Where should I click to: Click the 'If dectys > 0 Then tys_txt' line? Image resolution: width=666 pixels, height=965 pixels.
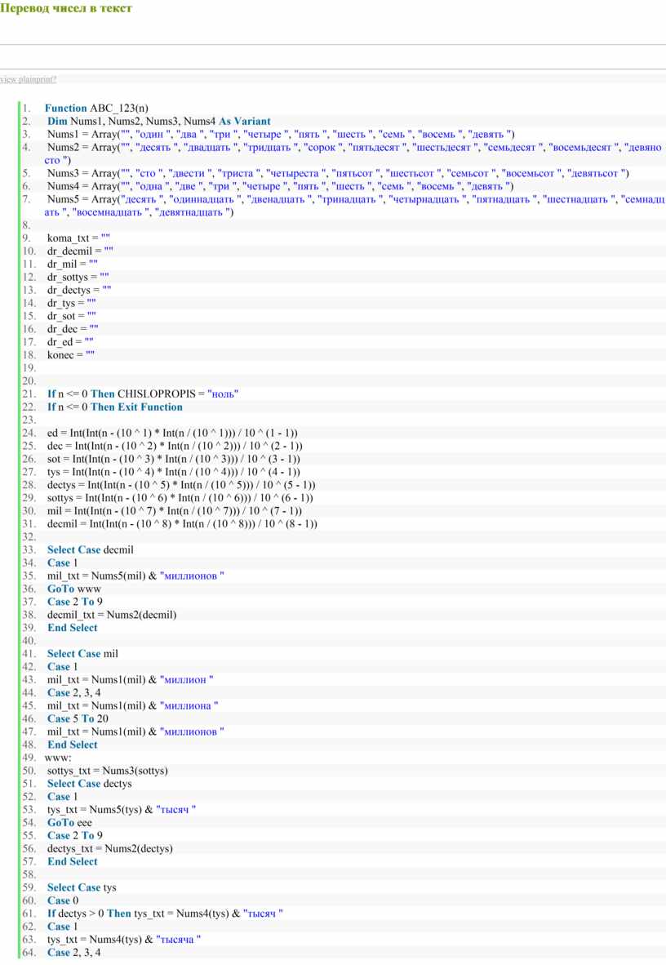[165, 914]
